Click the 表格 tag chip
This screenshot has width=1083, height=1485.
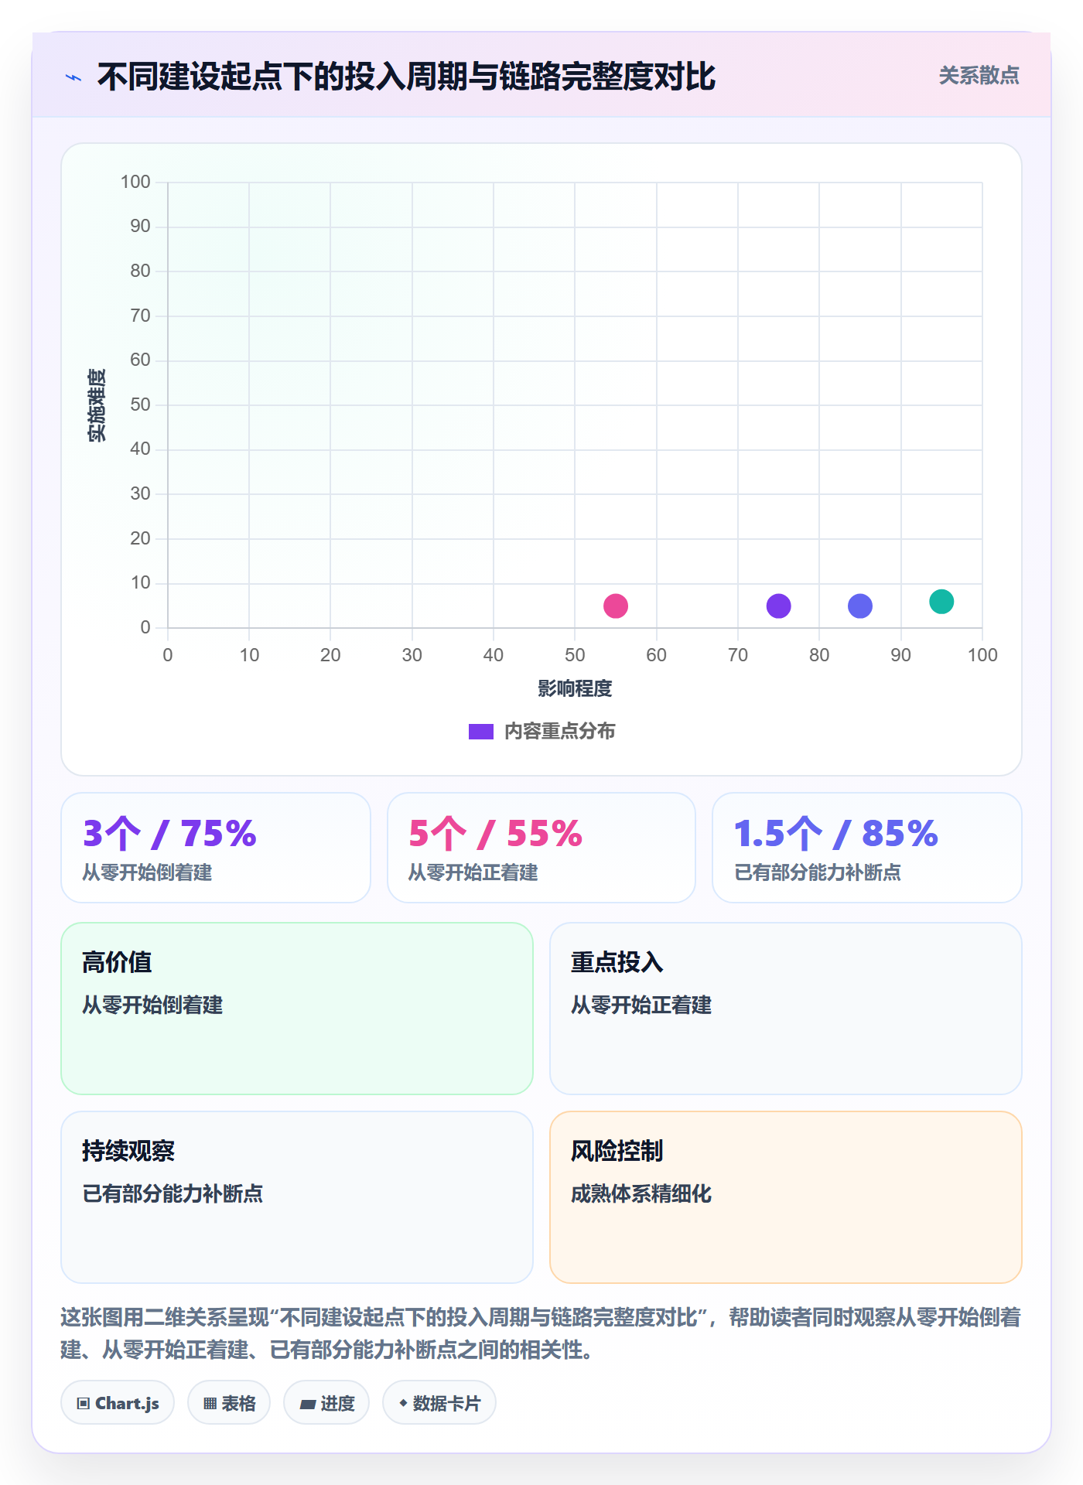point(229,1403)
